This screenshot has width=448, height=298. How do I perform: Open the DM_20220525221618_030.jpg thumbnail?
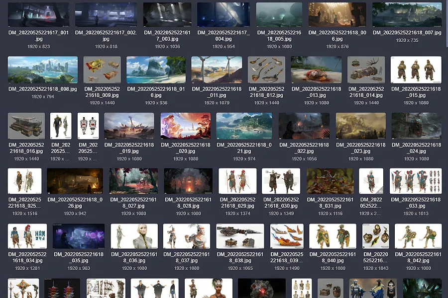(281, 181)
